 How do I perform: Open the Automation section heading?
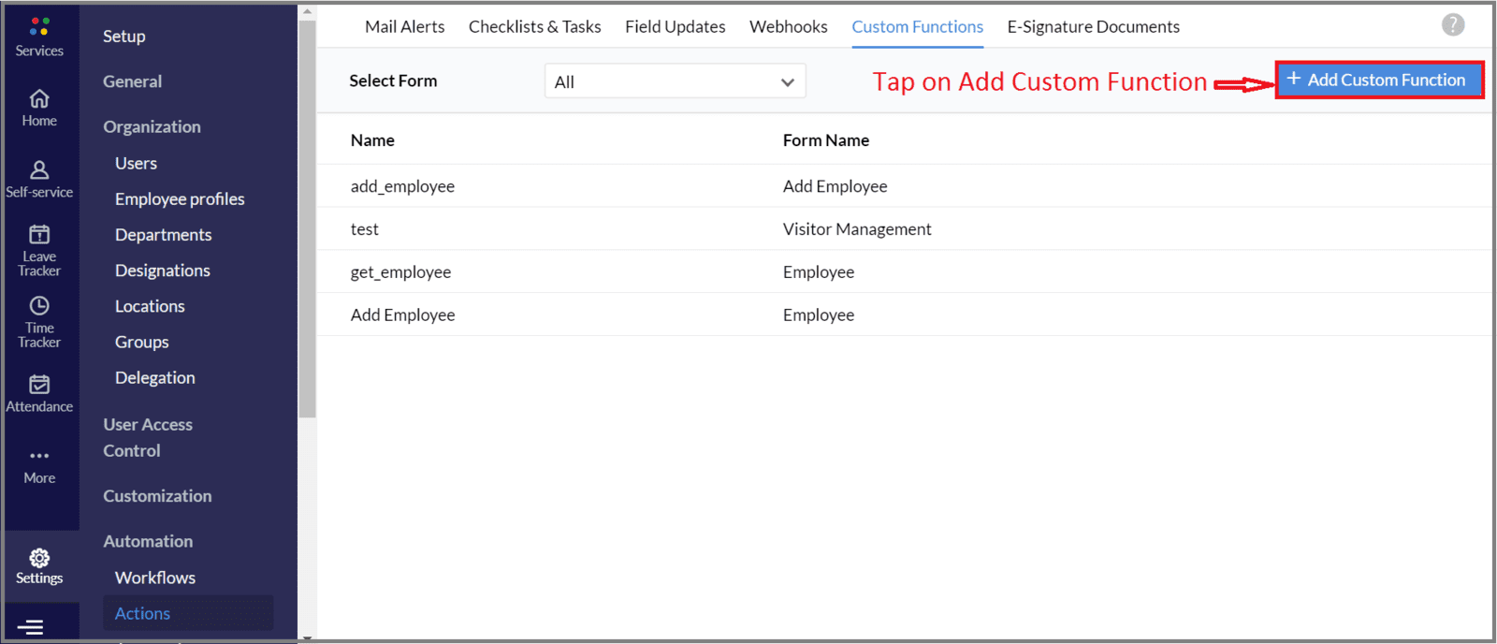[148, 541]
